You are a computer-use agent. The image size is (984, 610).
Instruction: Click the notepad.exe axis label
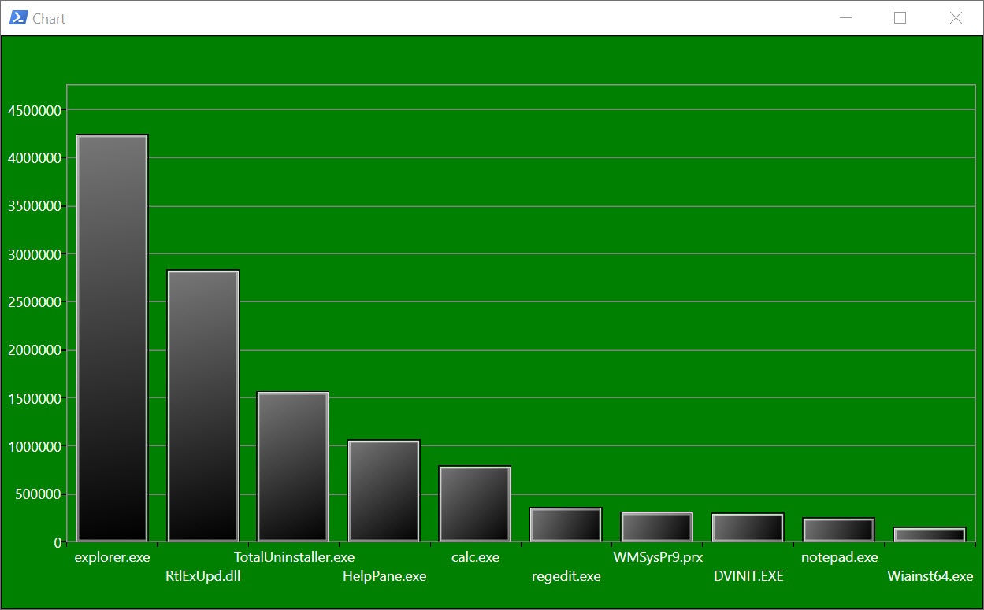tap(839, 557)
